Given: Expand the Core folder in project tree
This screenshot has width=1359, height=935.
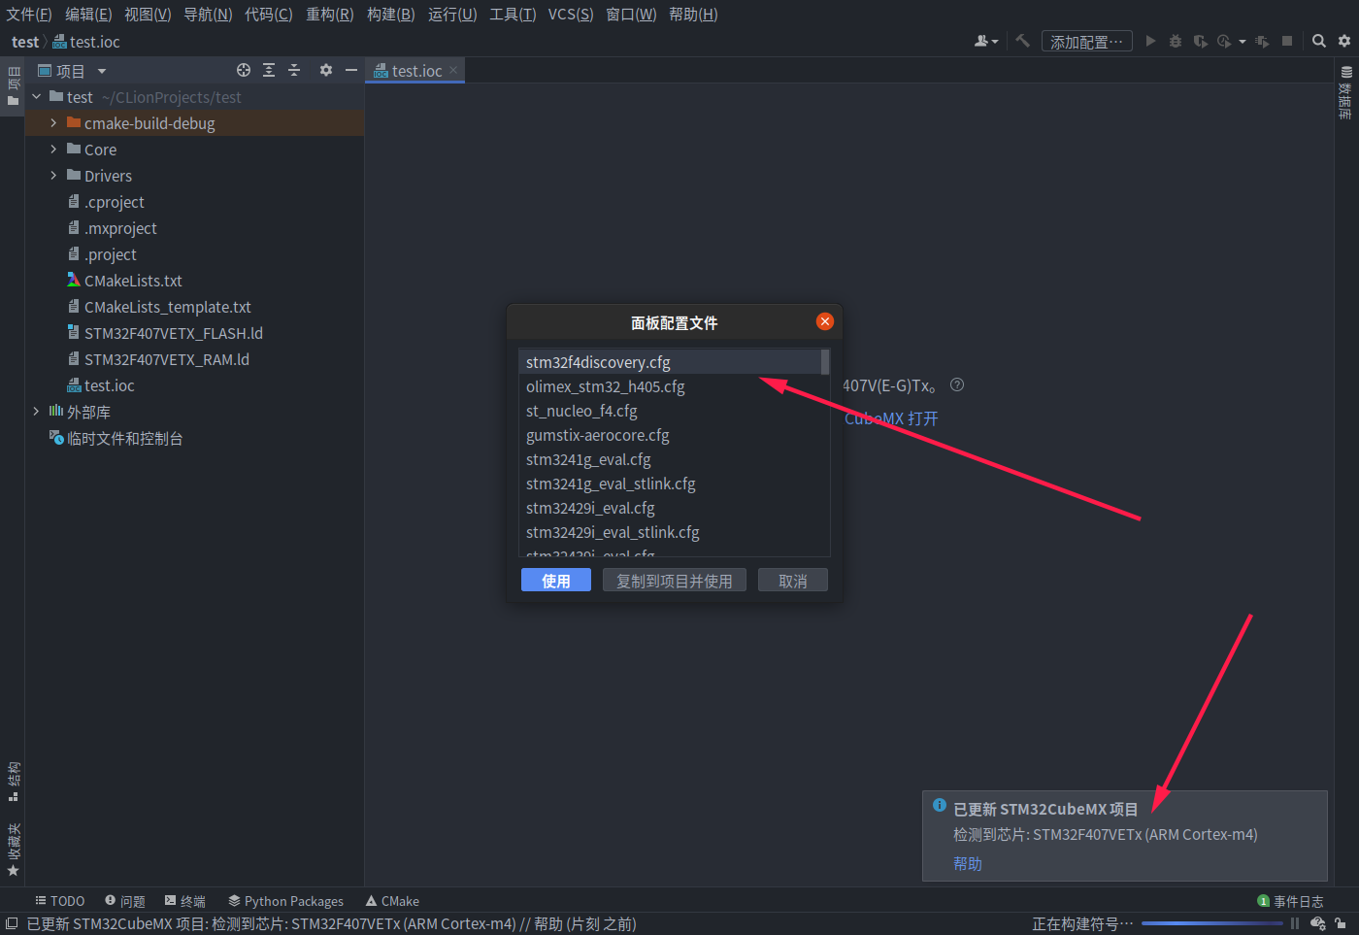Looking at the screenshot, I should point(54,149).
